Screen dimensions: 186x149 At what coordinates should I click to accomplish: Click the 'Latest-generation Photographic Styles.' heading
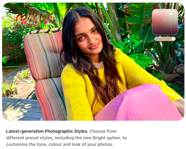point(47,131)
